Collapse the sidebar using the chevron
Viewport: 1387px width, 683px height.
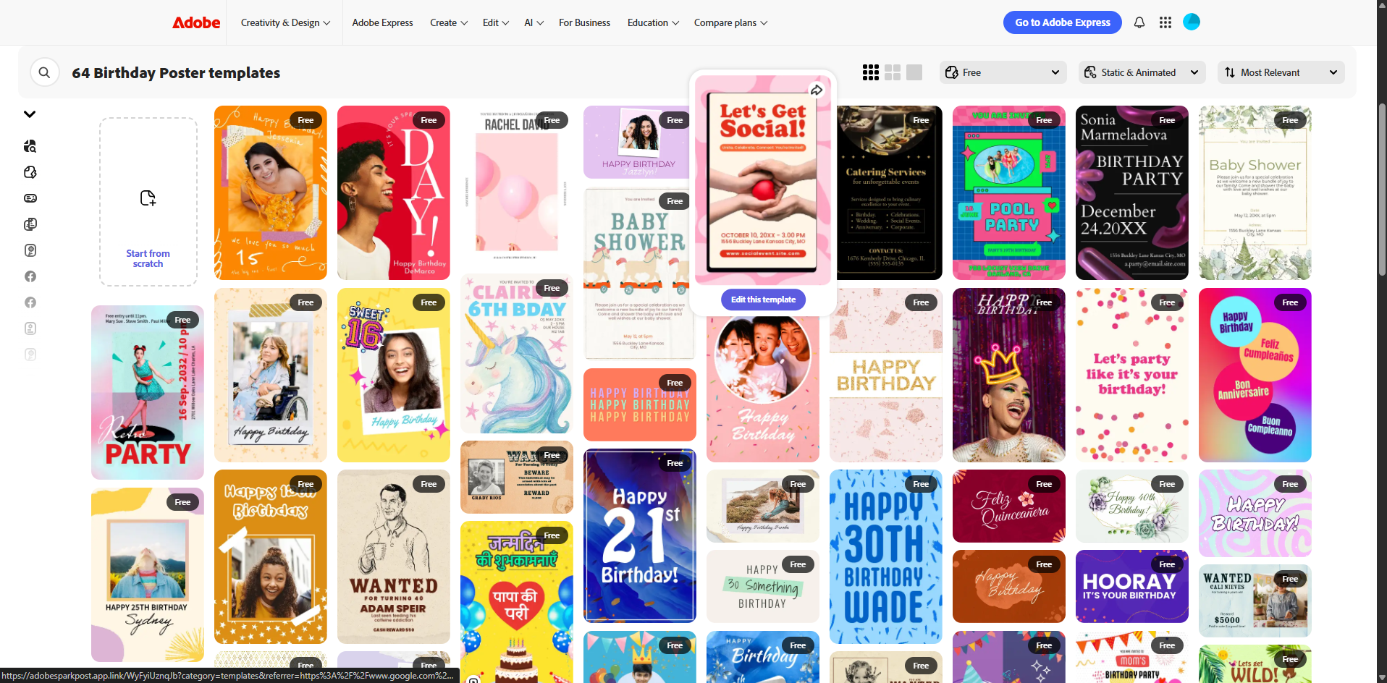pyautogui.click(x=30, y=114)
